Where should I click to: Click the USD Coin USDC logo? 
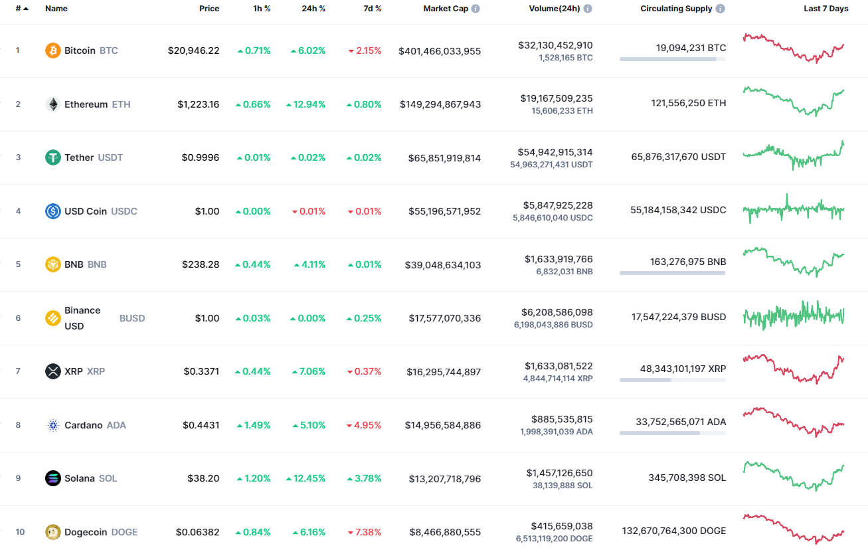pos(52,211)
